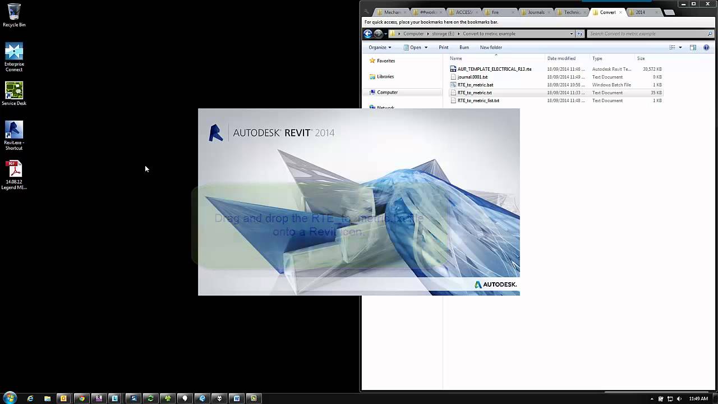This screenshot has height=404, width=718.
Task: Click the change your view icon
Action: click(672, 48)
